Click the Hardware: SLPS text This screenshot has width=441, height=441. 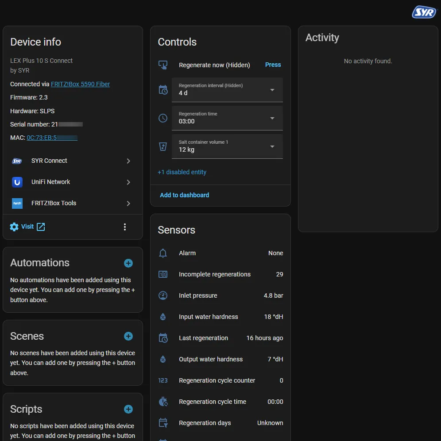point(32,111)
